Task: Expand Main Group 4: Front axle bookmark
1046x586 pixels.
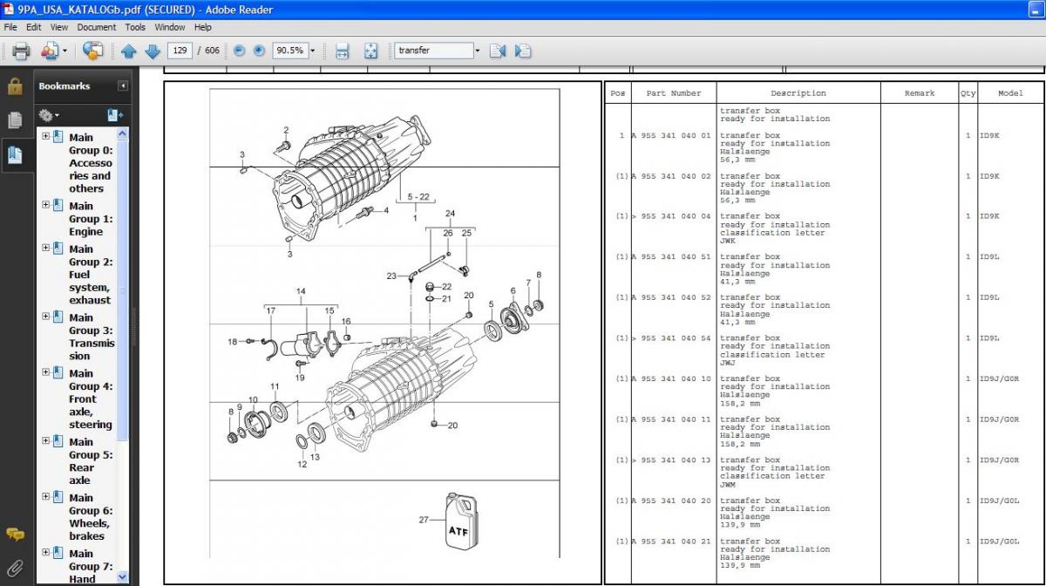Action: [x=45, y=372]
